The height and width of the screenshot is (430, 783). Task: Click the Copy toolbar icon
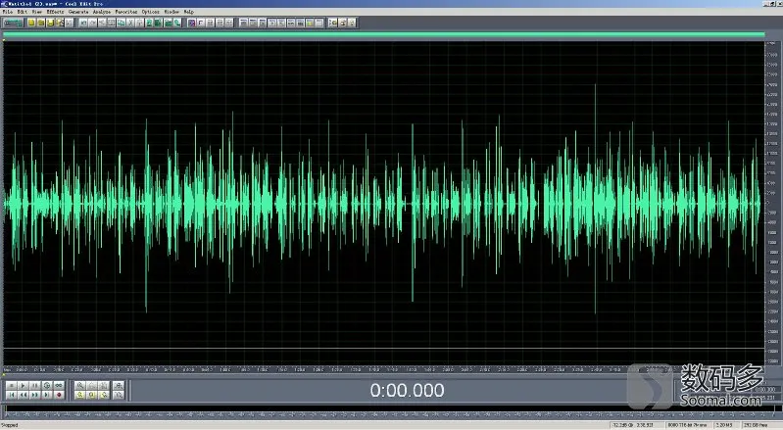122,23
